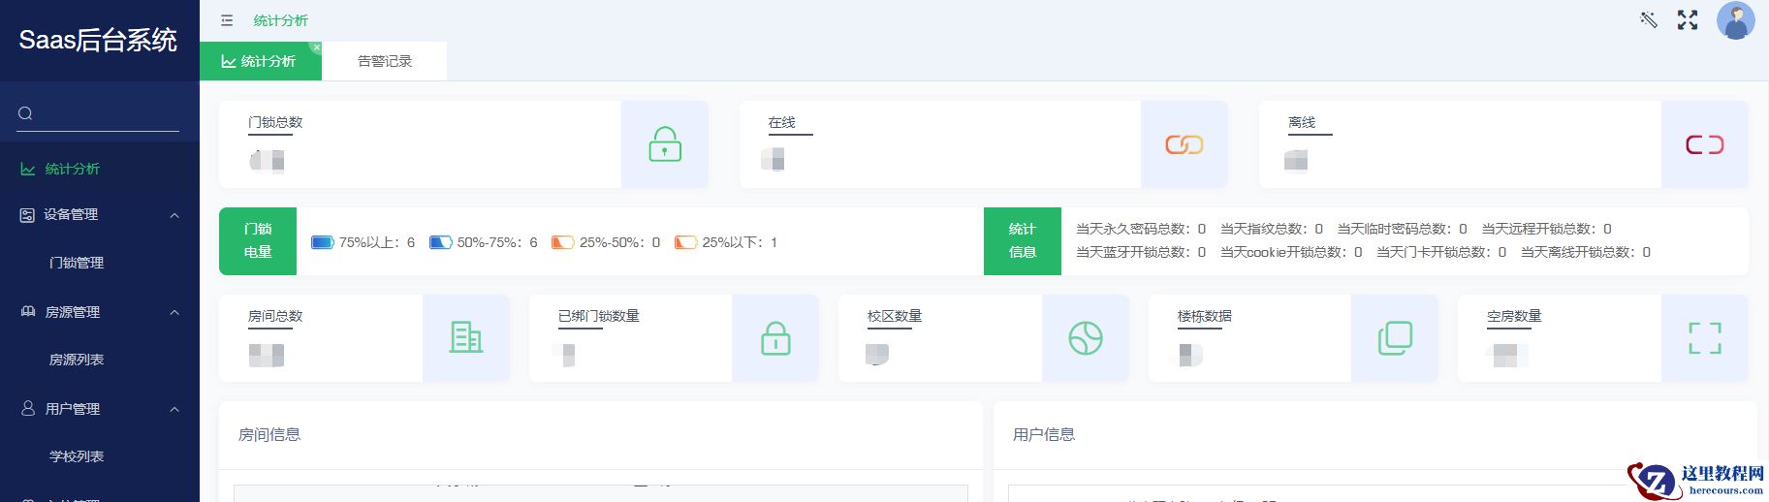Open the user avatar menu
The width and height of the screenshot is (1769, 502).
tap(1735, 20)
